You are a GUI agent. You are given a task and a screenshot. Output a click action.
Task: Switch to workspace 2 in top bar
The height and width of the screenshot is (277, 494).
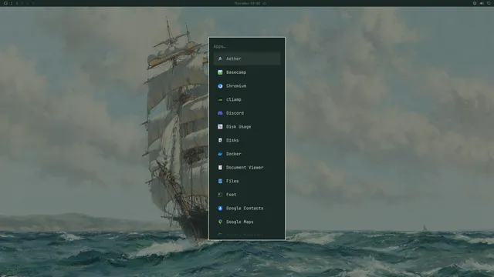pyautogui.click(x=17, y=3)
